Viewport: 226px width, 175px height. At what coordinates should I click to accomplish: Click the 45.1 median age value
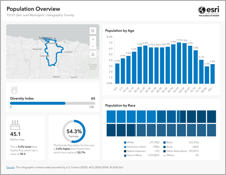(x=15, y=134)
